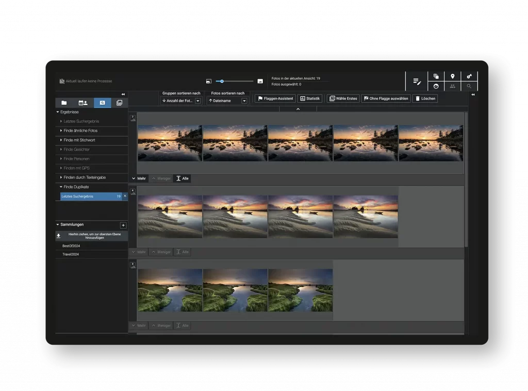The height and width of the screenshot is (391, 528).
Task: Open the Fotos sortieren nach dropdown
Action: (244, 101)
